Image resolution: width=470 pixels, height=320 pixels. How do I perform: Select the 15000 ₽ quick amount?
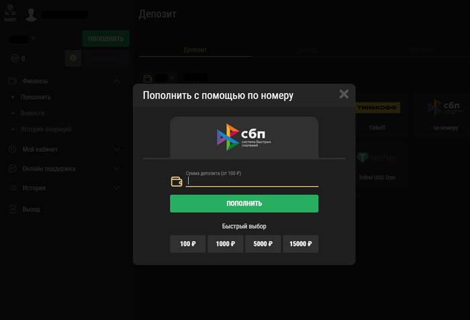click(301, 244)
